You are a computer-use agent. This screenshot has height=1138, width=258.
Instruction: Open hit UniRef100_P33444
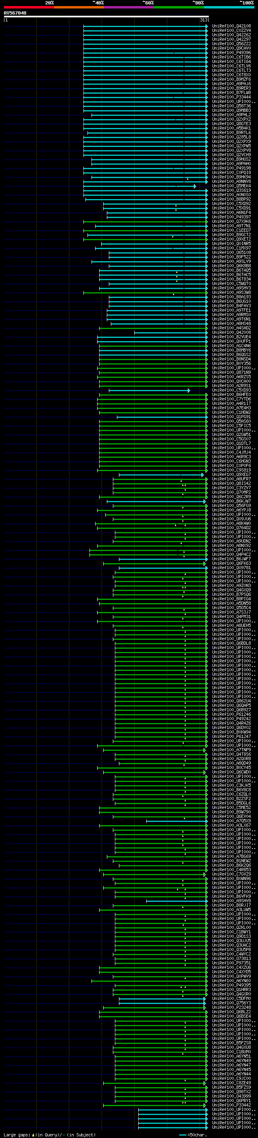231,97
